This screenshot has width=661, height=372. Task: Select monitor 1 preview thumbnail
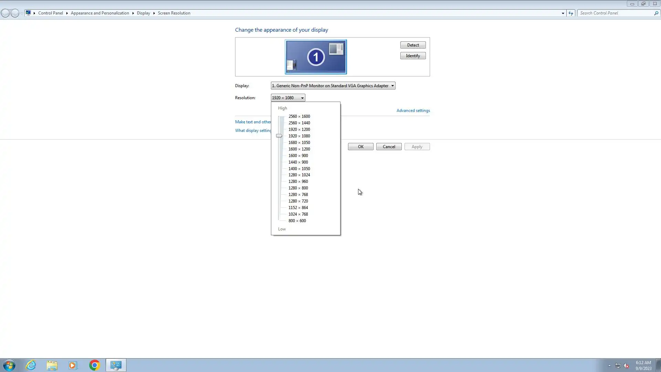click(x=316, y=57)
